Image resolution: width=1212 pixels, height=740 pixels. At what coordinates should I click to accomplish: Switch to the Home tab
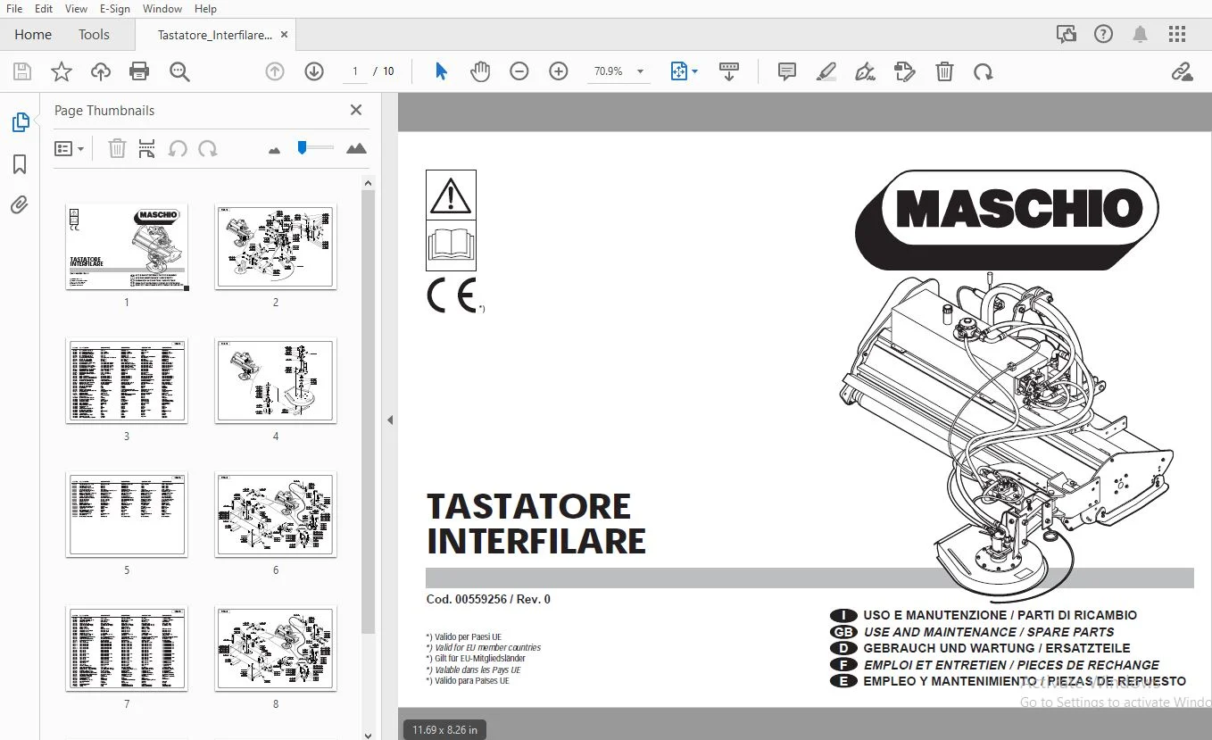(x=33, y=35)
